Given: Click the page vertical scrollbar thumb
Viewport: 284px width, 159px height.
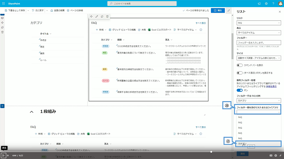Looking at the screenshot, I should click(x=232, y=46).
